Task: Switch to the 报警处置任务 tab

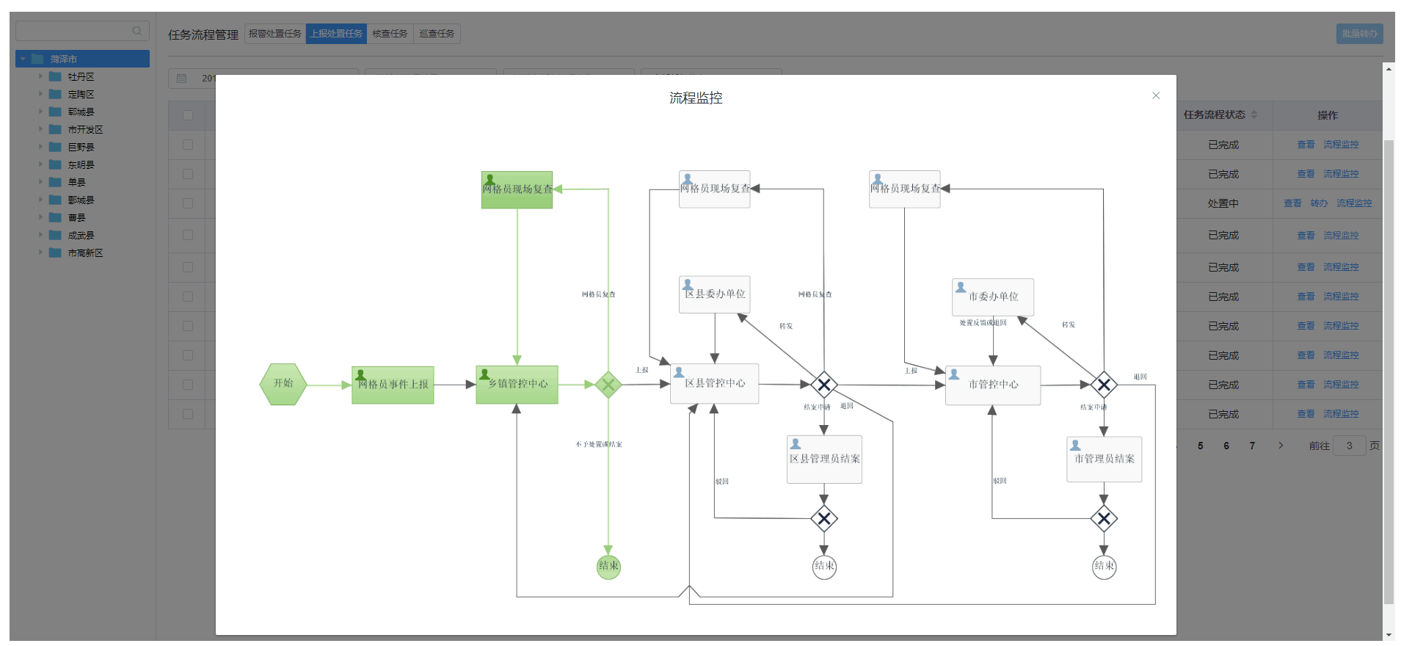Action: 275,34
